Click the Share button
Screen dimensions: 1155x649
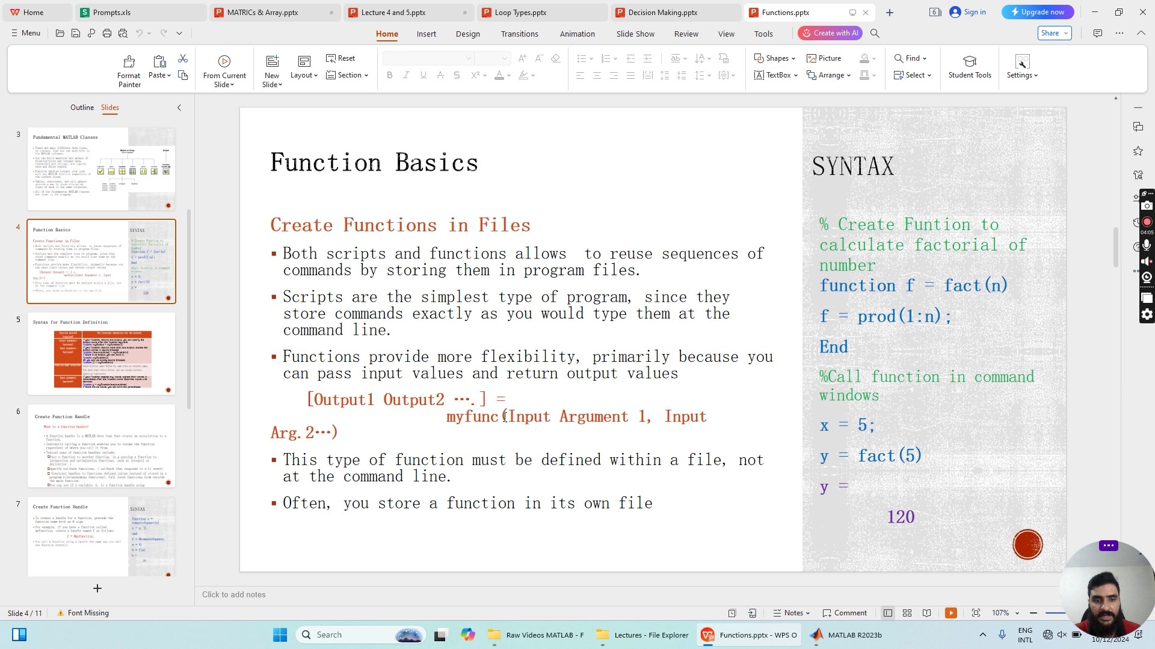click(1055, 33)
